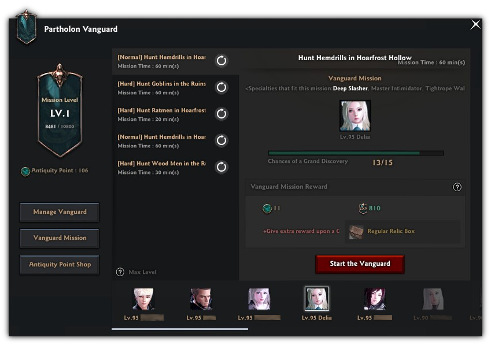
Task: Open the Max Level help question icon
Action: tap(120, 272)
